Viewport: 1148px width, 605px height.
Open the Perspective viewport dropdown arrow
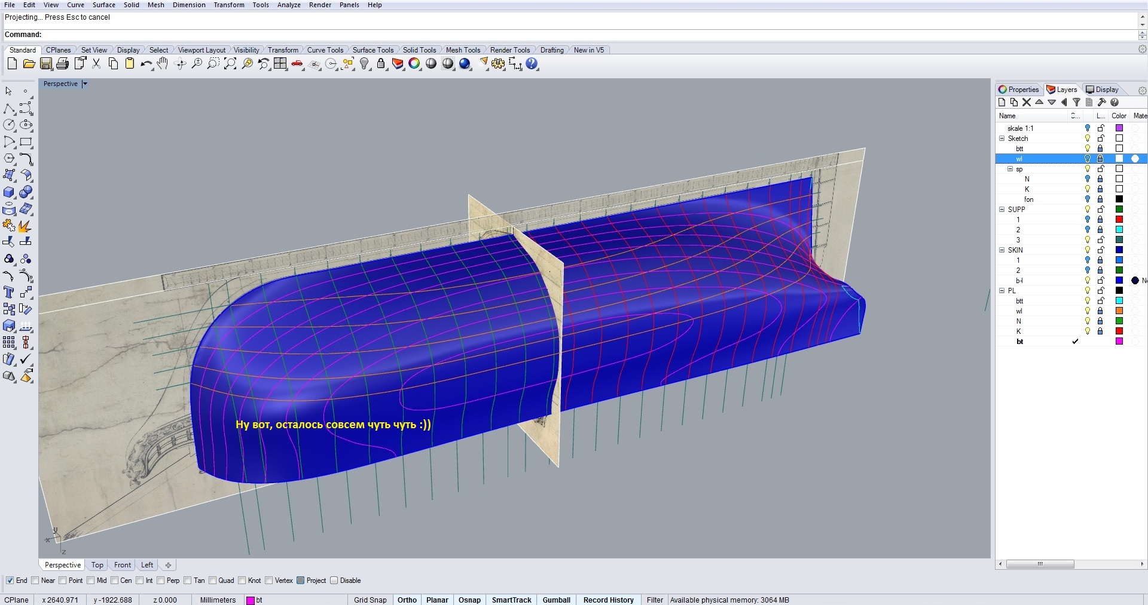point(85,84)
